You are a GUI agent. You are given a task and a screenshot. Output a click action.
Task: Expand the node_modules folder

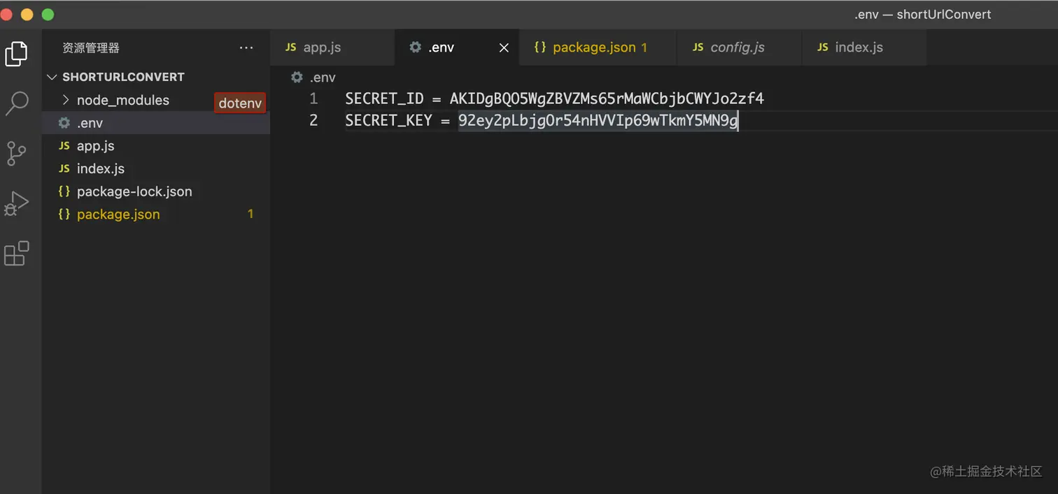click(x=66, y=100)
